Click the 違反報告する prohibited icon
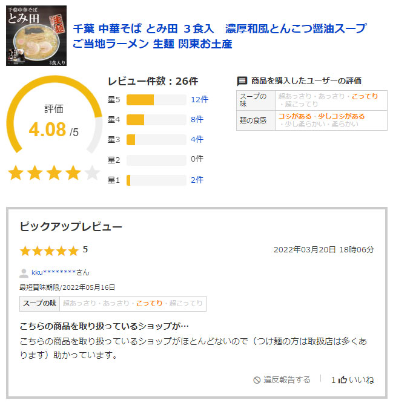 click(x=257, y=380)
